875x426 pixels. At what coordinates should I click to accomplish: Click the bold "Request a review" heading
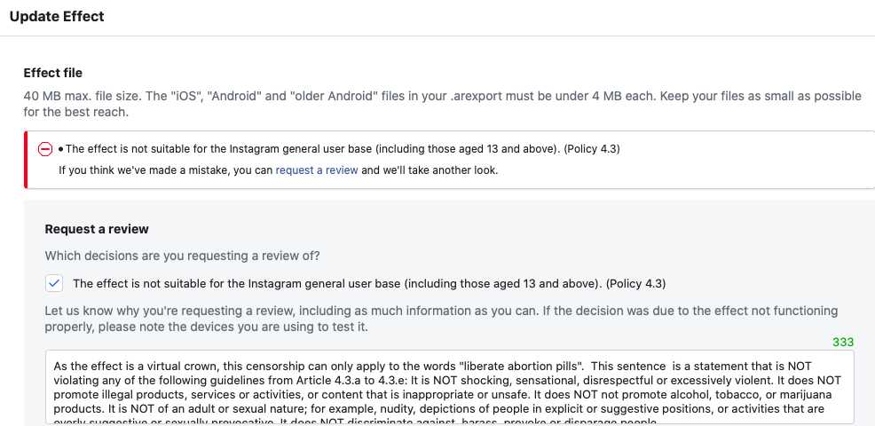coord(97,229)
